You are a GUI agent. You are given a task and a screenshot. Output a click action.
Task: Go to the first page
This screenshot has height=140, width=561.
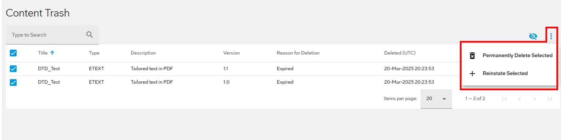505,99
